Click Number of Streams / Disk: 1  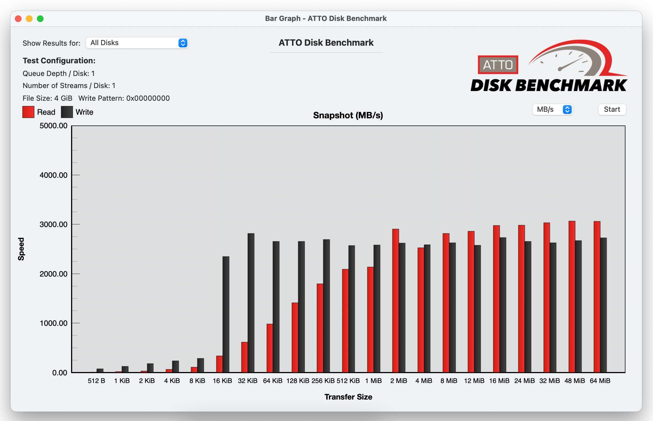click(69, 86)
